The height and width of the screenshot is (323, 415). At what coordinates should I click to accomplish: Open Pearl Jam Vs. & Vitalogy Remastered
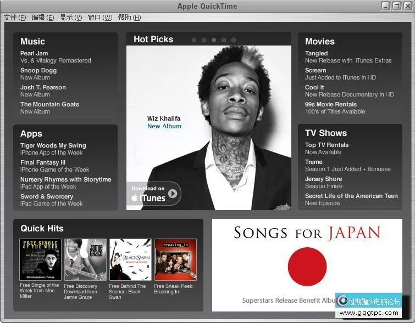[56, 57]
